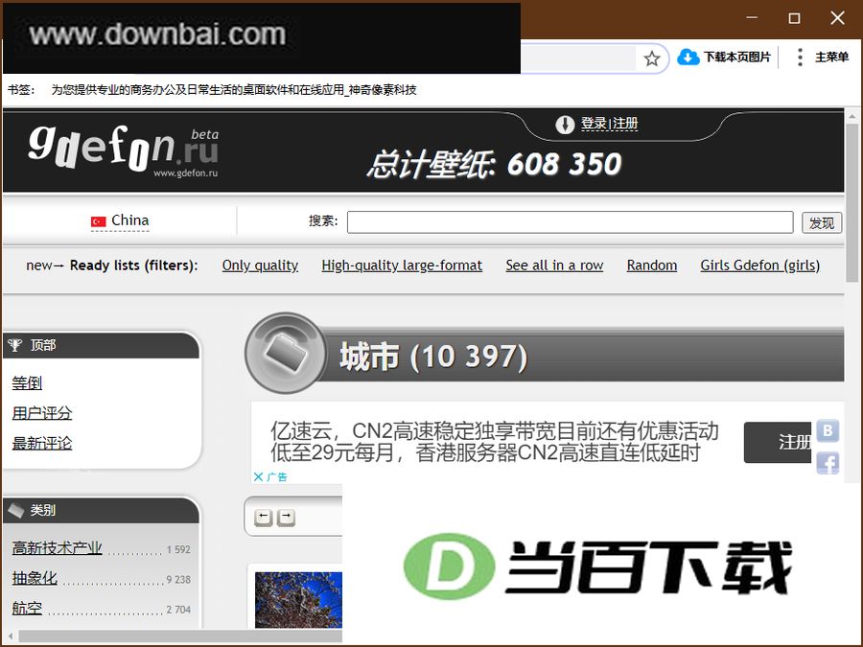Click the 1 592 count for 高新技术产业
This screenshot has height=647, width=863.
(x=178, y=549)
